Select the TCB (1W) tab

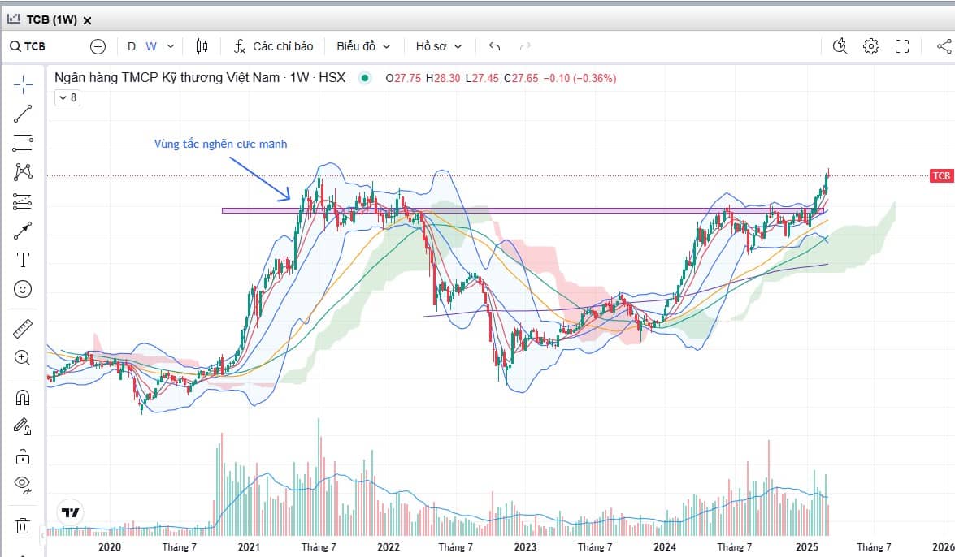51,19
